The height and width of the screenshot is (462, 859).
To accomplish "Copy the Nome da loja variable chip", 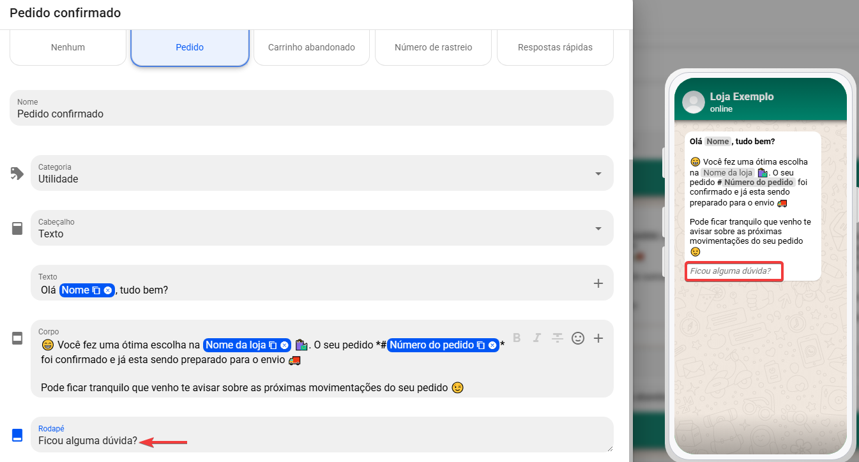I will [273, 345].
